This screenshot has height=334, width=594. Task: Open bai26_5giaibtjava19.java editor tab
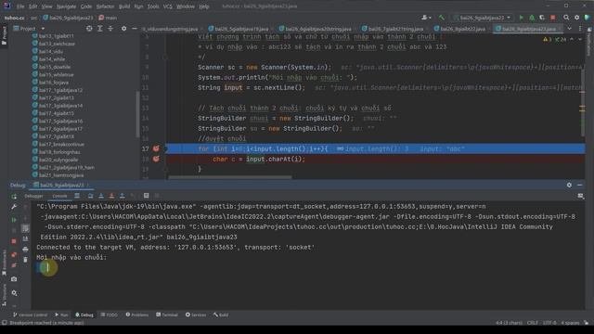(x=239, y=29)
